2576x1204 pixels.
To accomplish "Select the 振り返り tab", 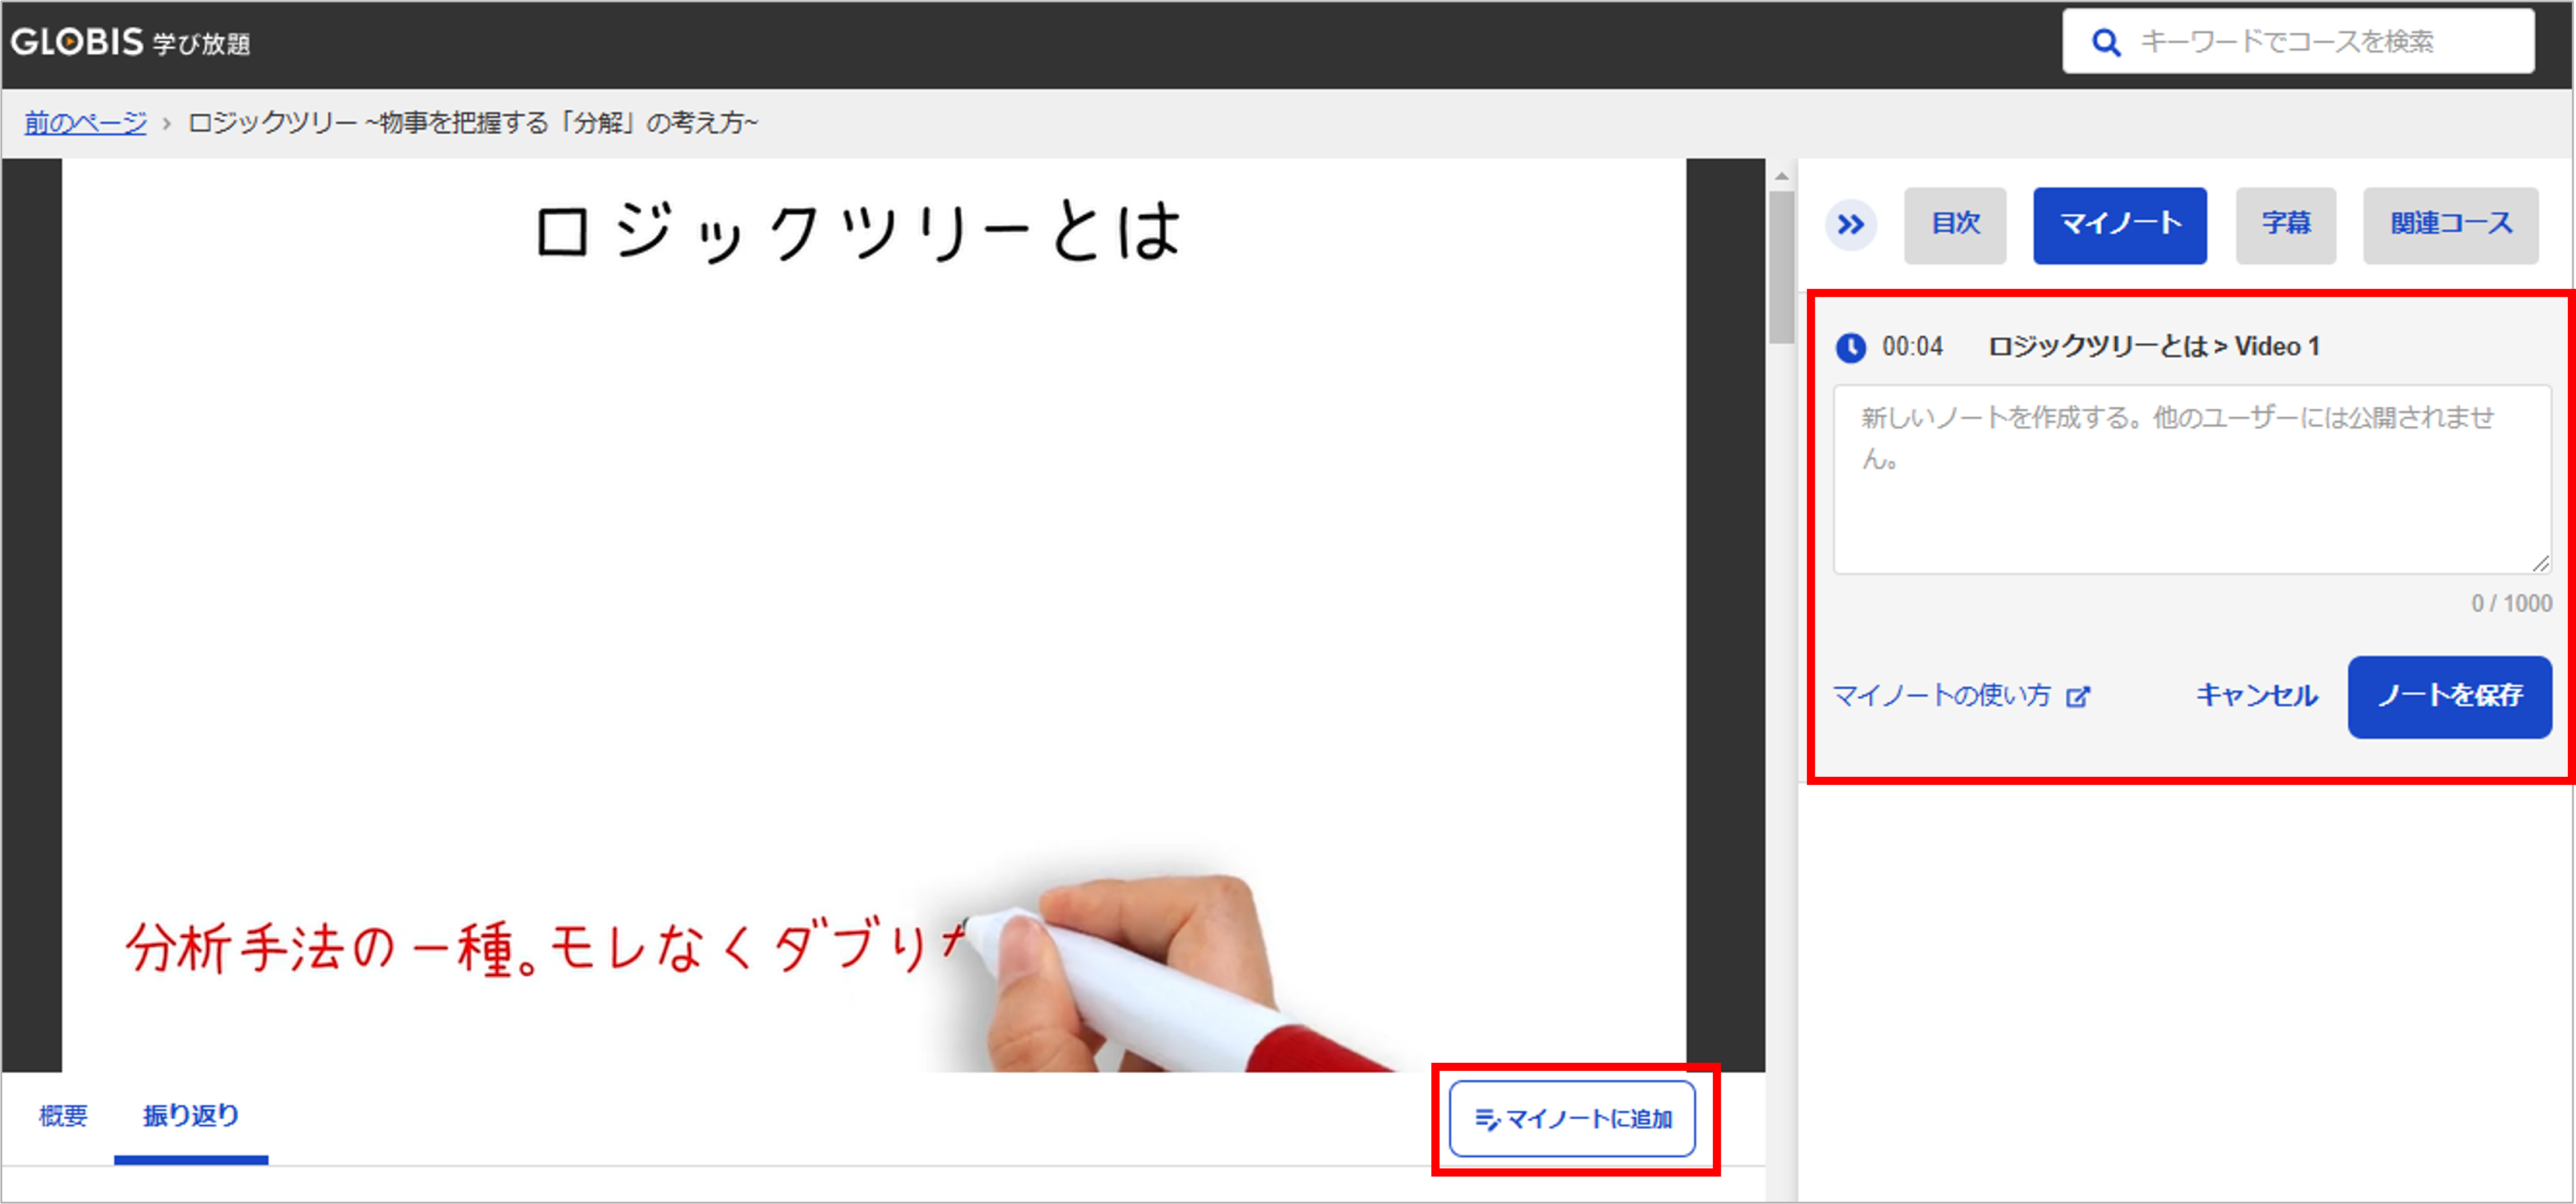I will [x=190, y=1115].
